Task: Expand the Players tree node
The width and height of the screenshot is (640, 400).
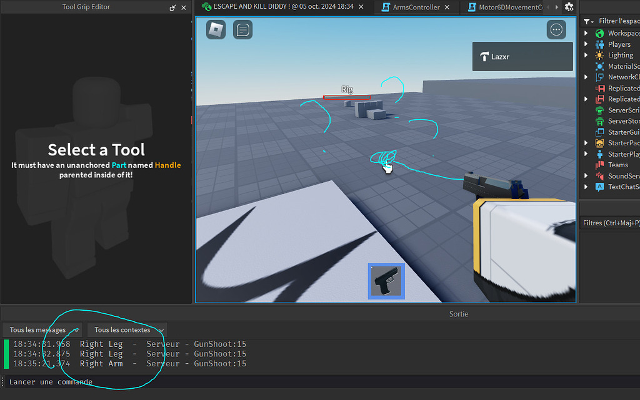Action: tap(586, 44)
